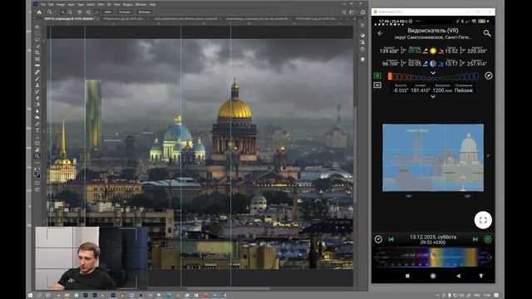Tap orientation value Пейзаж

coord(464,91)
